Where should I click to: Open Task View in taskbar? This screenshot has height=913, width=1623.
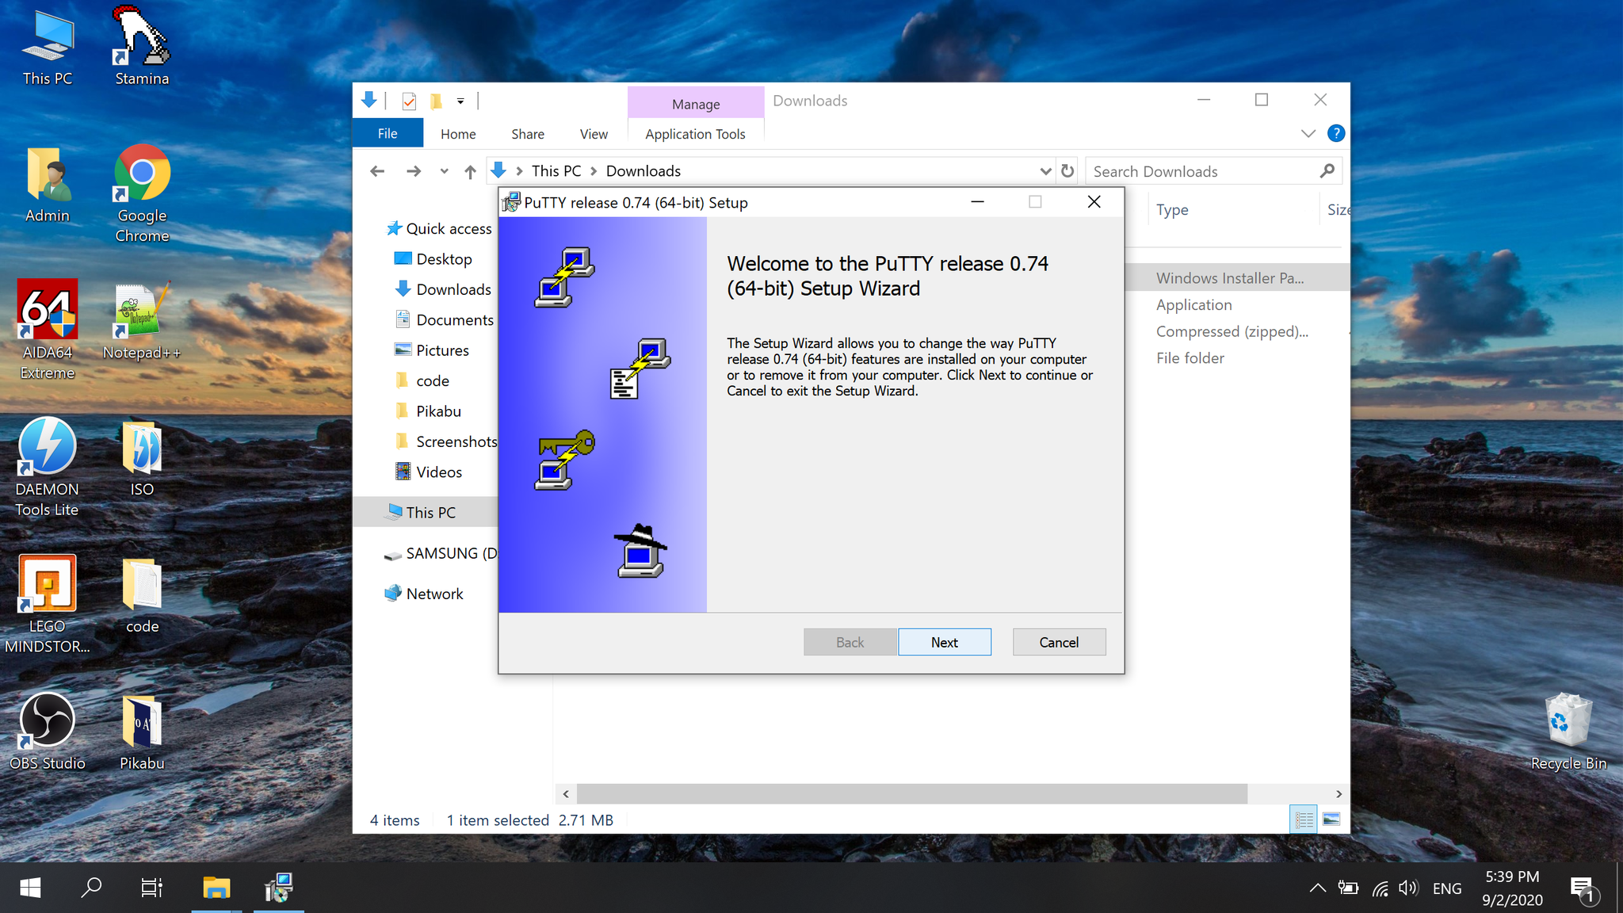tap(151, 888)
